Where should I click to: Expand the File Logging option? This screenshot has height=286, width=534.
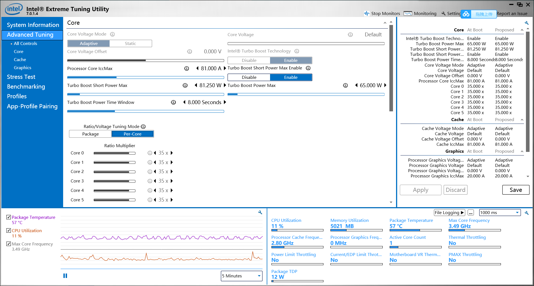449,212
